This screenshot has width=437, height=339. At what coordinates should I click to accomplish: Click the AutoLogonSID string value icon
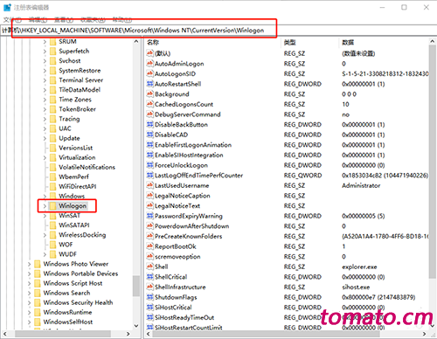149,73
